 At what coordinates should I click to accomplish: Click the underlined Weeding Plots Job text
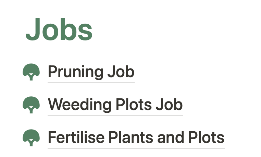pos(115,105)
